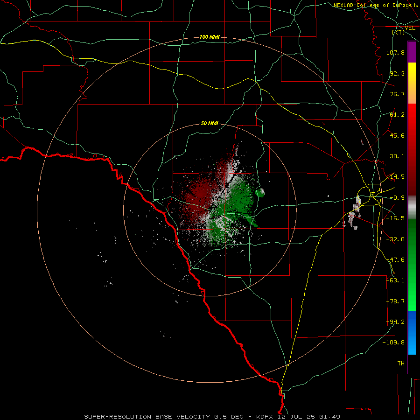Select the 30.1 legend value
The height and width of the screenshot is (420, 420).
(x=397, y=156)
